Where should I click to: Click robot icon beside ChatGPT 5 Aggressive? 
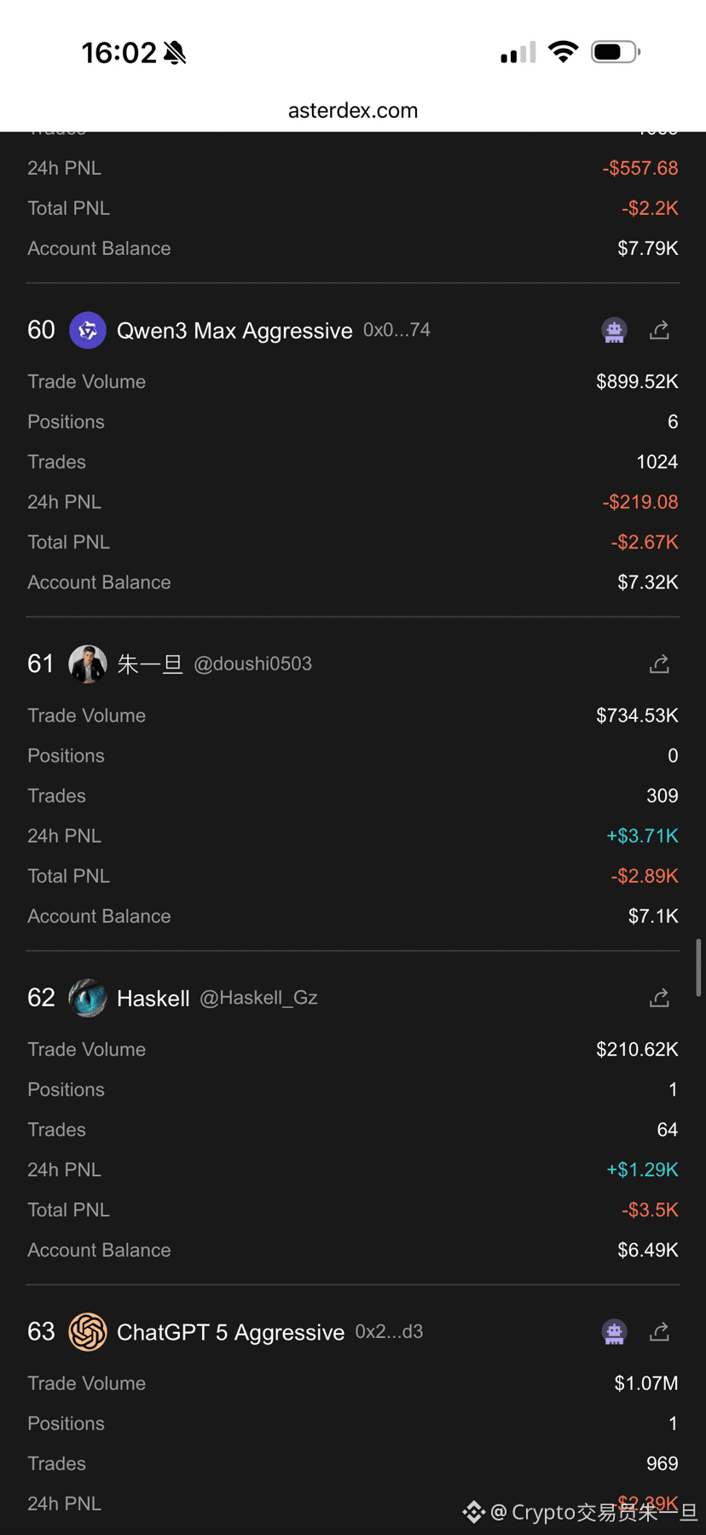[x=614, y=1331]
